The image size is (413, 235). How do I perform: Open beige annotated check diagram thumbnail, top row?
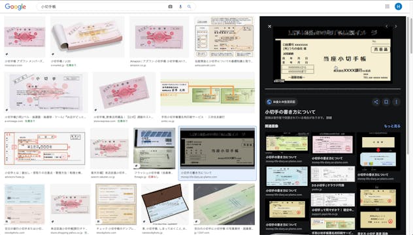224,37
